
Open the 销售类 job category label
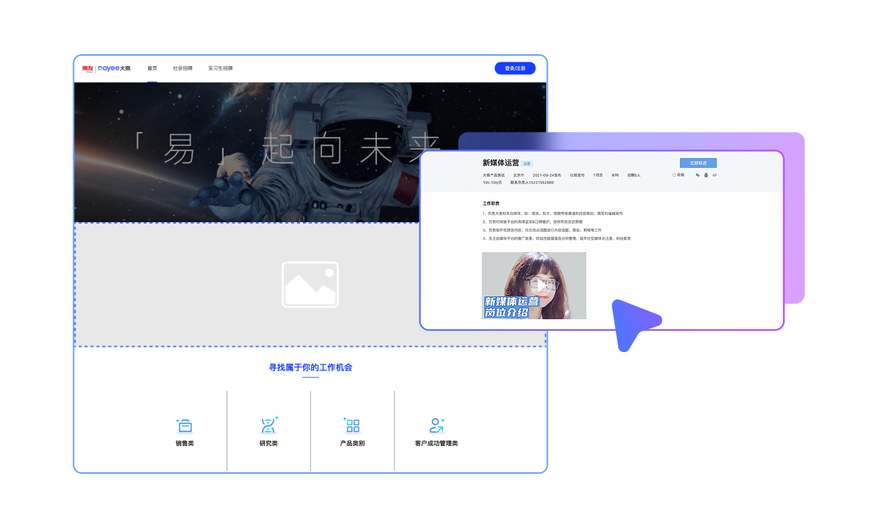(185, 444)
